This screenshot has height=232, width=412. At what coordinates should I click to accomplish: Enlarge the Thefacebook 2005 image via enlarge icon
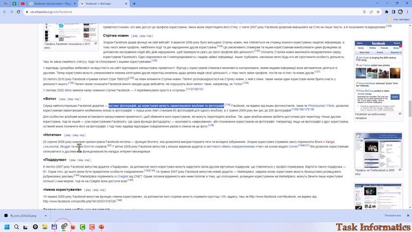coord(400,170)
